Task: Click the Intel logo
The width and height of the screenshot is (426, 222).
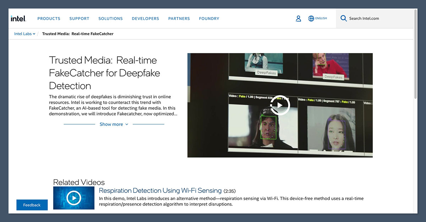Action: pyautogui.click(x=18, y=18)
